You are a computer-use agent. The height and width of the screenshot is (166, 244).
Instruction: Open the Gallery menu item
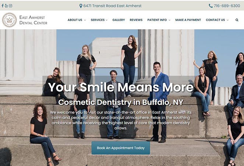point(119,20)
